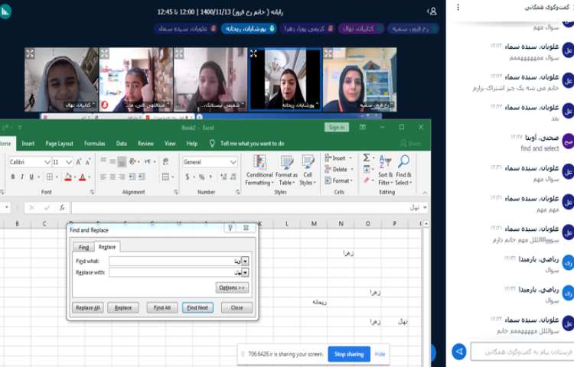Open Cell Styles gallery
Image resolution: width=574 pixels, height=367 pixels.
tap(307, 169)
